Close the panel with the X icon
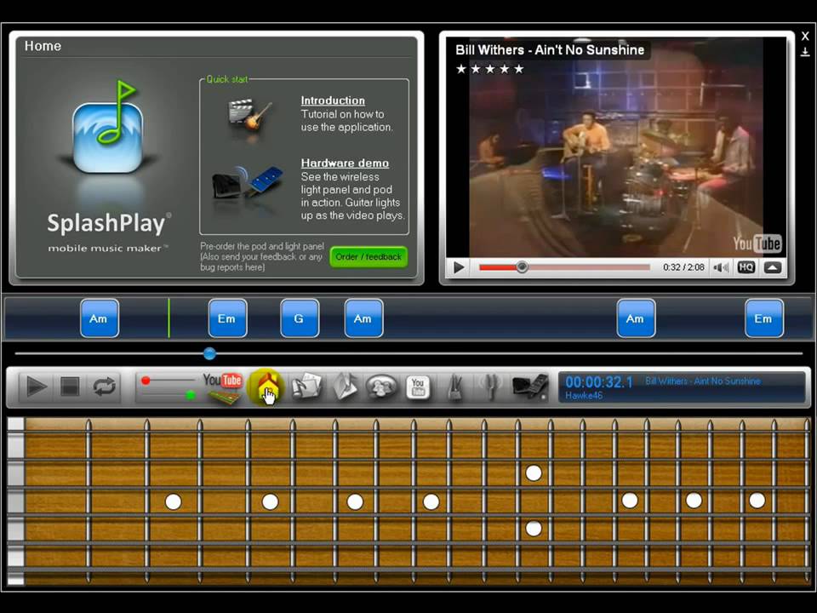This screenshot has height=613, width=817. click(805, 36)
